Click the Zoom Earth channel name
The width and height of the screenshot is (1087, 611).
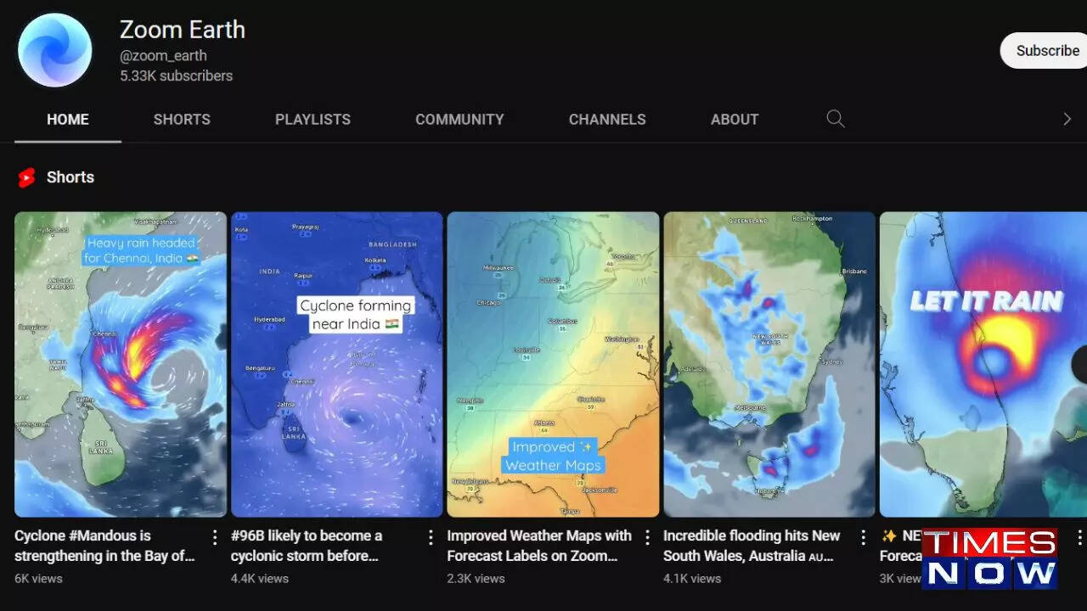click(183, 30)
